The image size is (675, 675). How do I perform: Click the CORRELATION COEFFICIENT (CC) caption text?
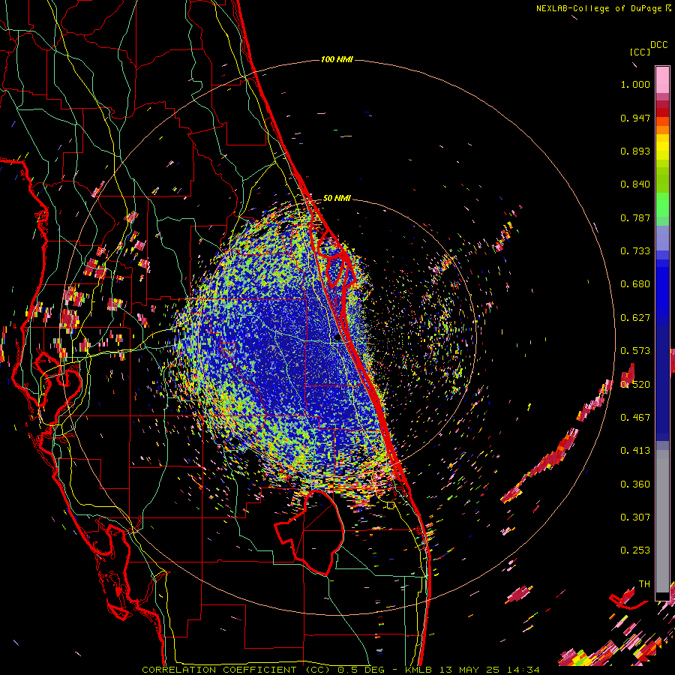click(235, 670)
